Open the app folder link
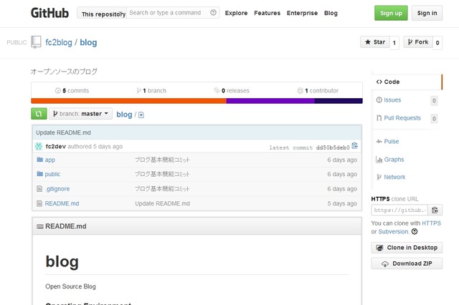The height and width of the screenshot is (305, 459). pos(49,160)
